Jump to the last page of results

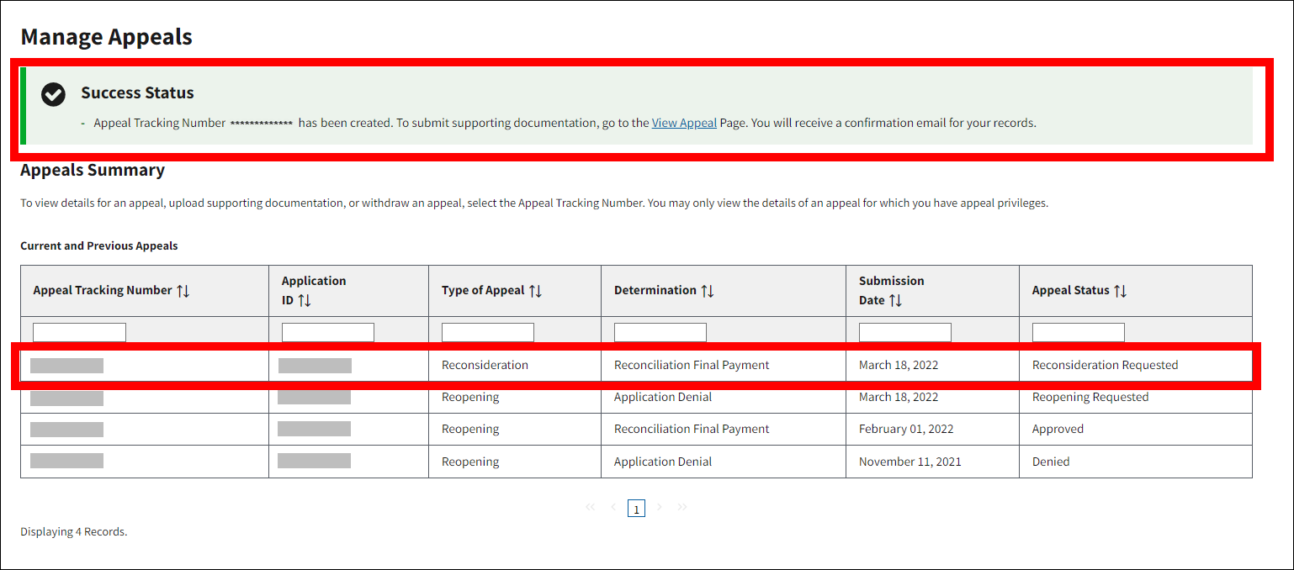click(x=682, y=507)
